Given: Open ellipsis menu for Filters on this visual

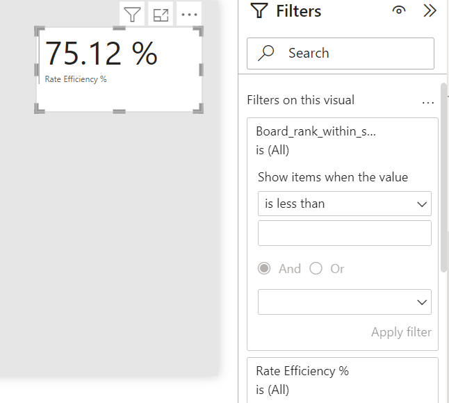Looking at the screenshot, I should (x=428, y=102).
